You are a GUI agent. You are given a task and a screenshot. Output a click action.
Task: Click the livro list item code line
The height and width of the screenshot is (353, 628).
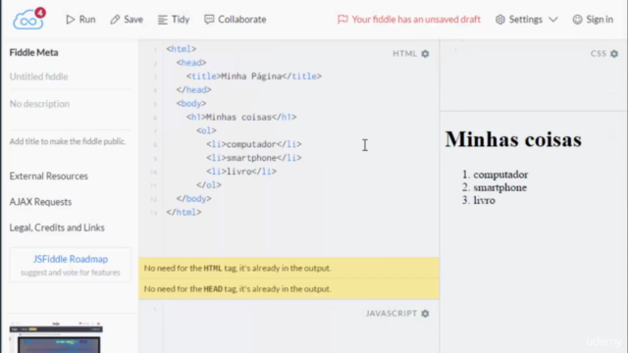(241, 172)
